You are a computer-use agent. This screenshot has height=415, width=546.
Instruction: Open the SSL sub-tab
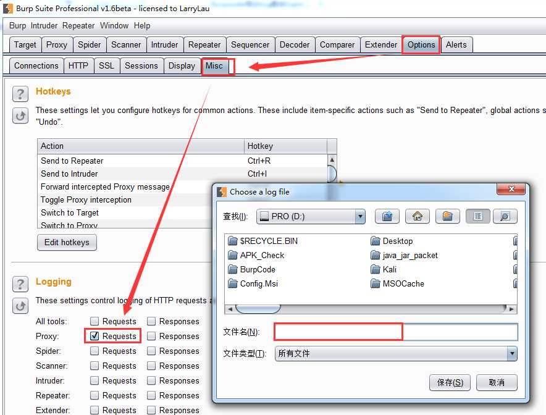(107, 66)
